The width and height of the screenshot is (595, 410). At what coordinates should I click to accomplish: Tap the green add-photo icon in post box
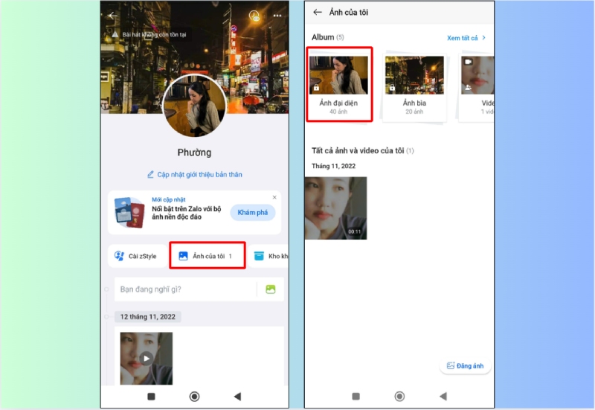point(271,289)
